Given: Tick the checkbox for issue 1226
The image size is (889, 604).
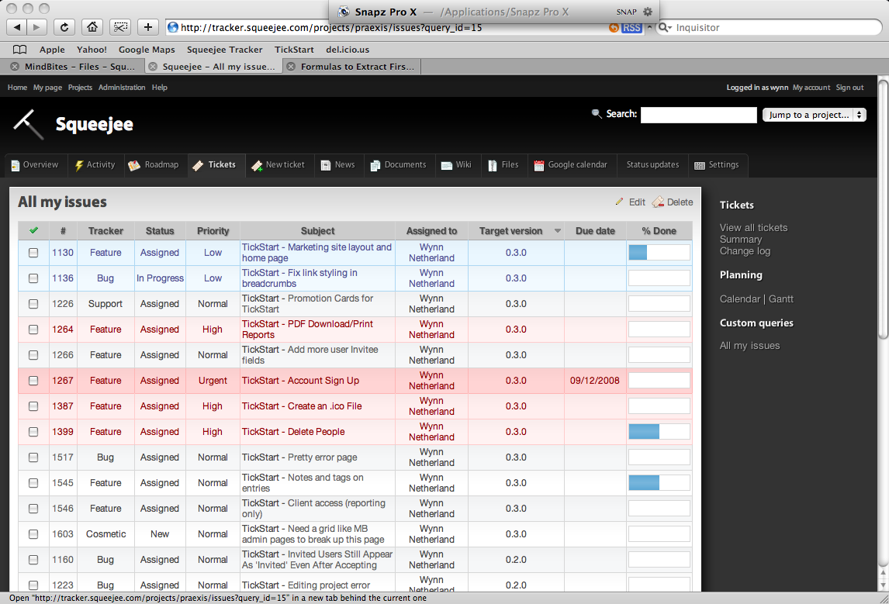Looking at the screenshot, I should [33, 304].
